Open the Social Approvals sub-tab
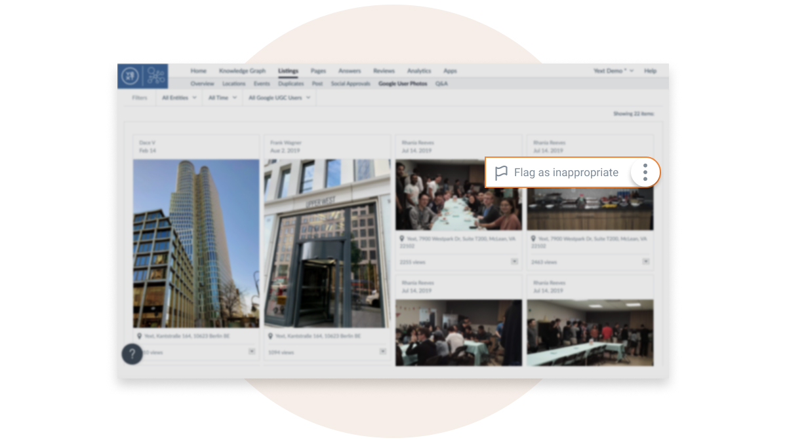 tap(350, 84)
